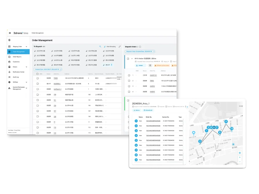Click the 3drens tms logo

tap(21, 33)
